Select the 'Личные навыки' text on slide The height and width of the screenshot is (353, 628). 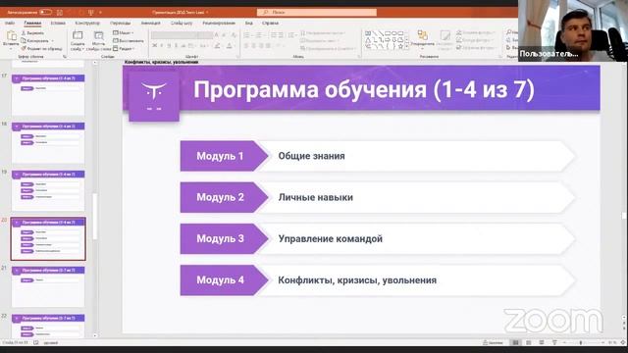[316, 197]
